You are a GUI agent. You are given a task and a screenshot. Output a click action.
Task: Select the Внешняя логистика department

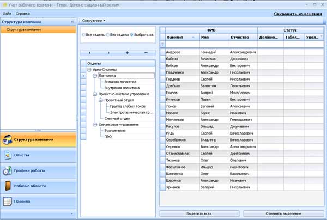[x=120, y=82]
